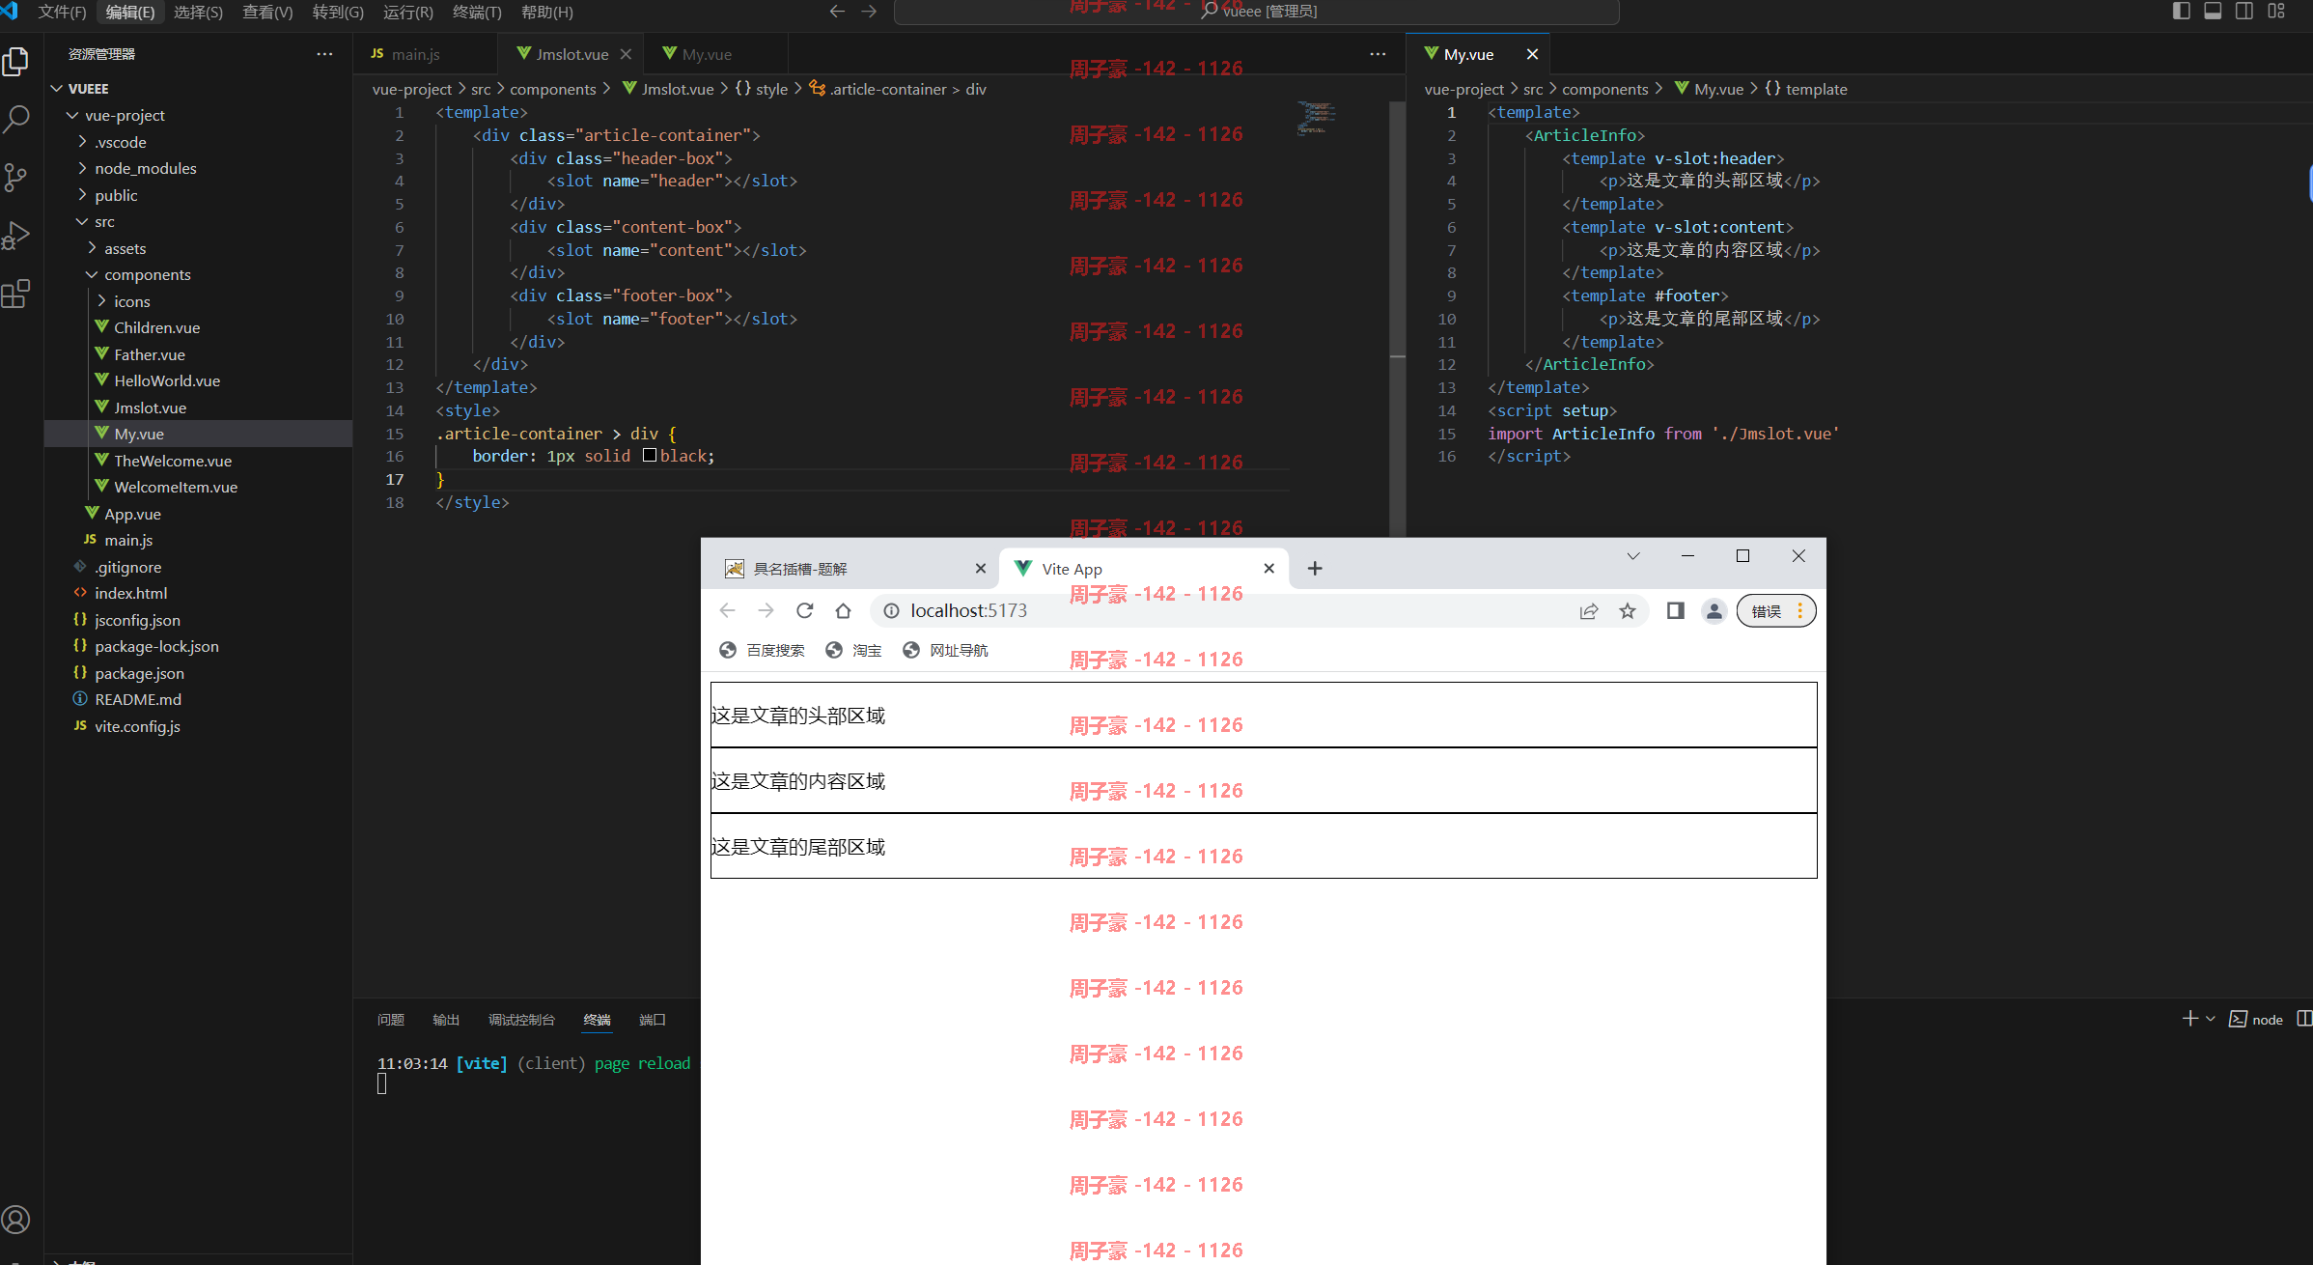
Task: Switch to the main.js editor tab
Action: (415, 54)
